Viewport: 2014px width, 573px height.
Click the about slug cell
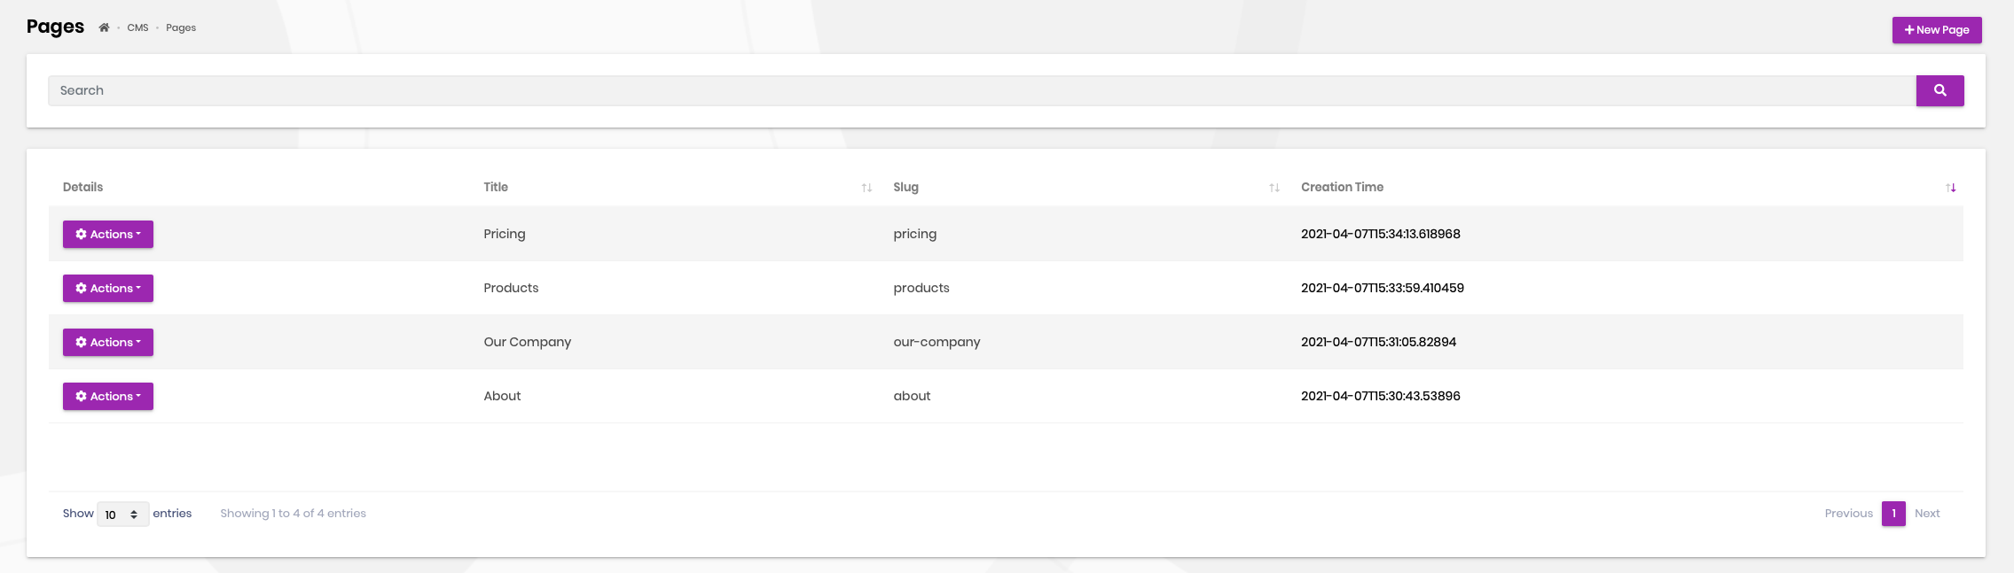tap(912, 396)
